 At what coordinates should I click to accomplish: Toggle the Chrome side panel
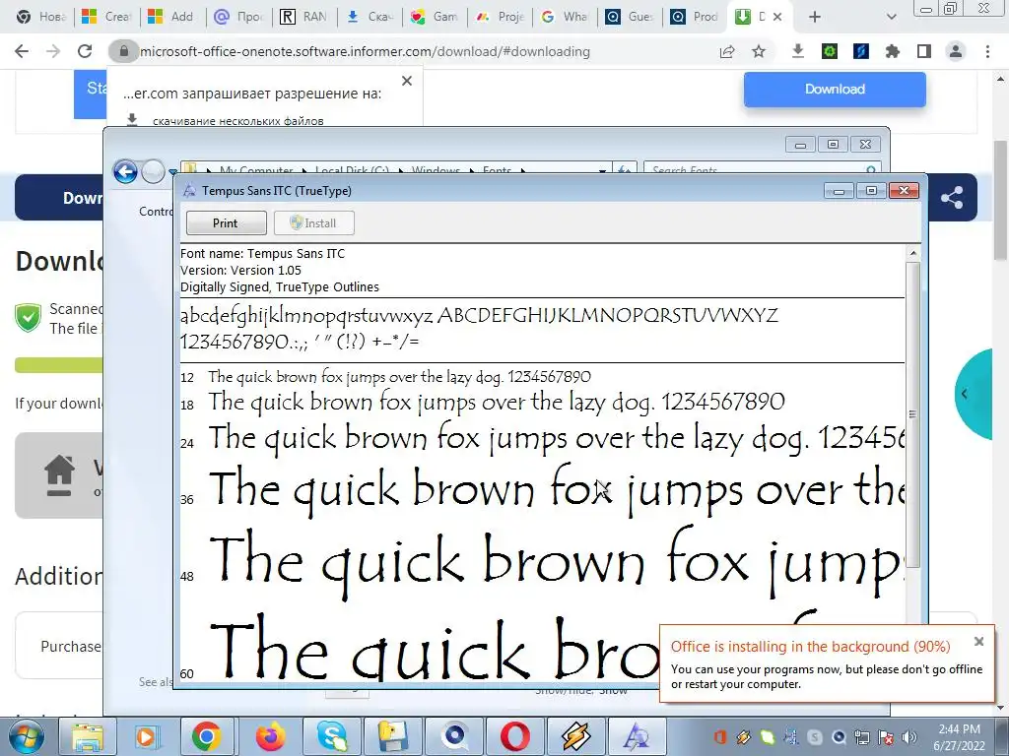924,51
